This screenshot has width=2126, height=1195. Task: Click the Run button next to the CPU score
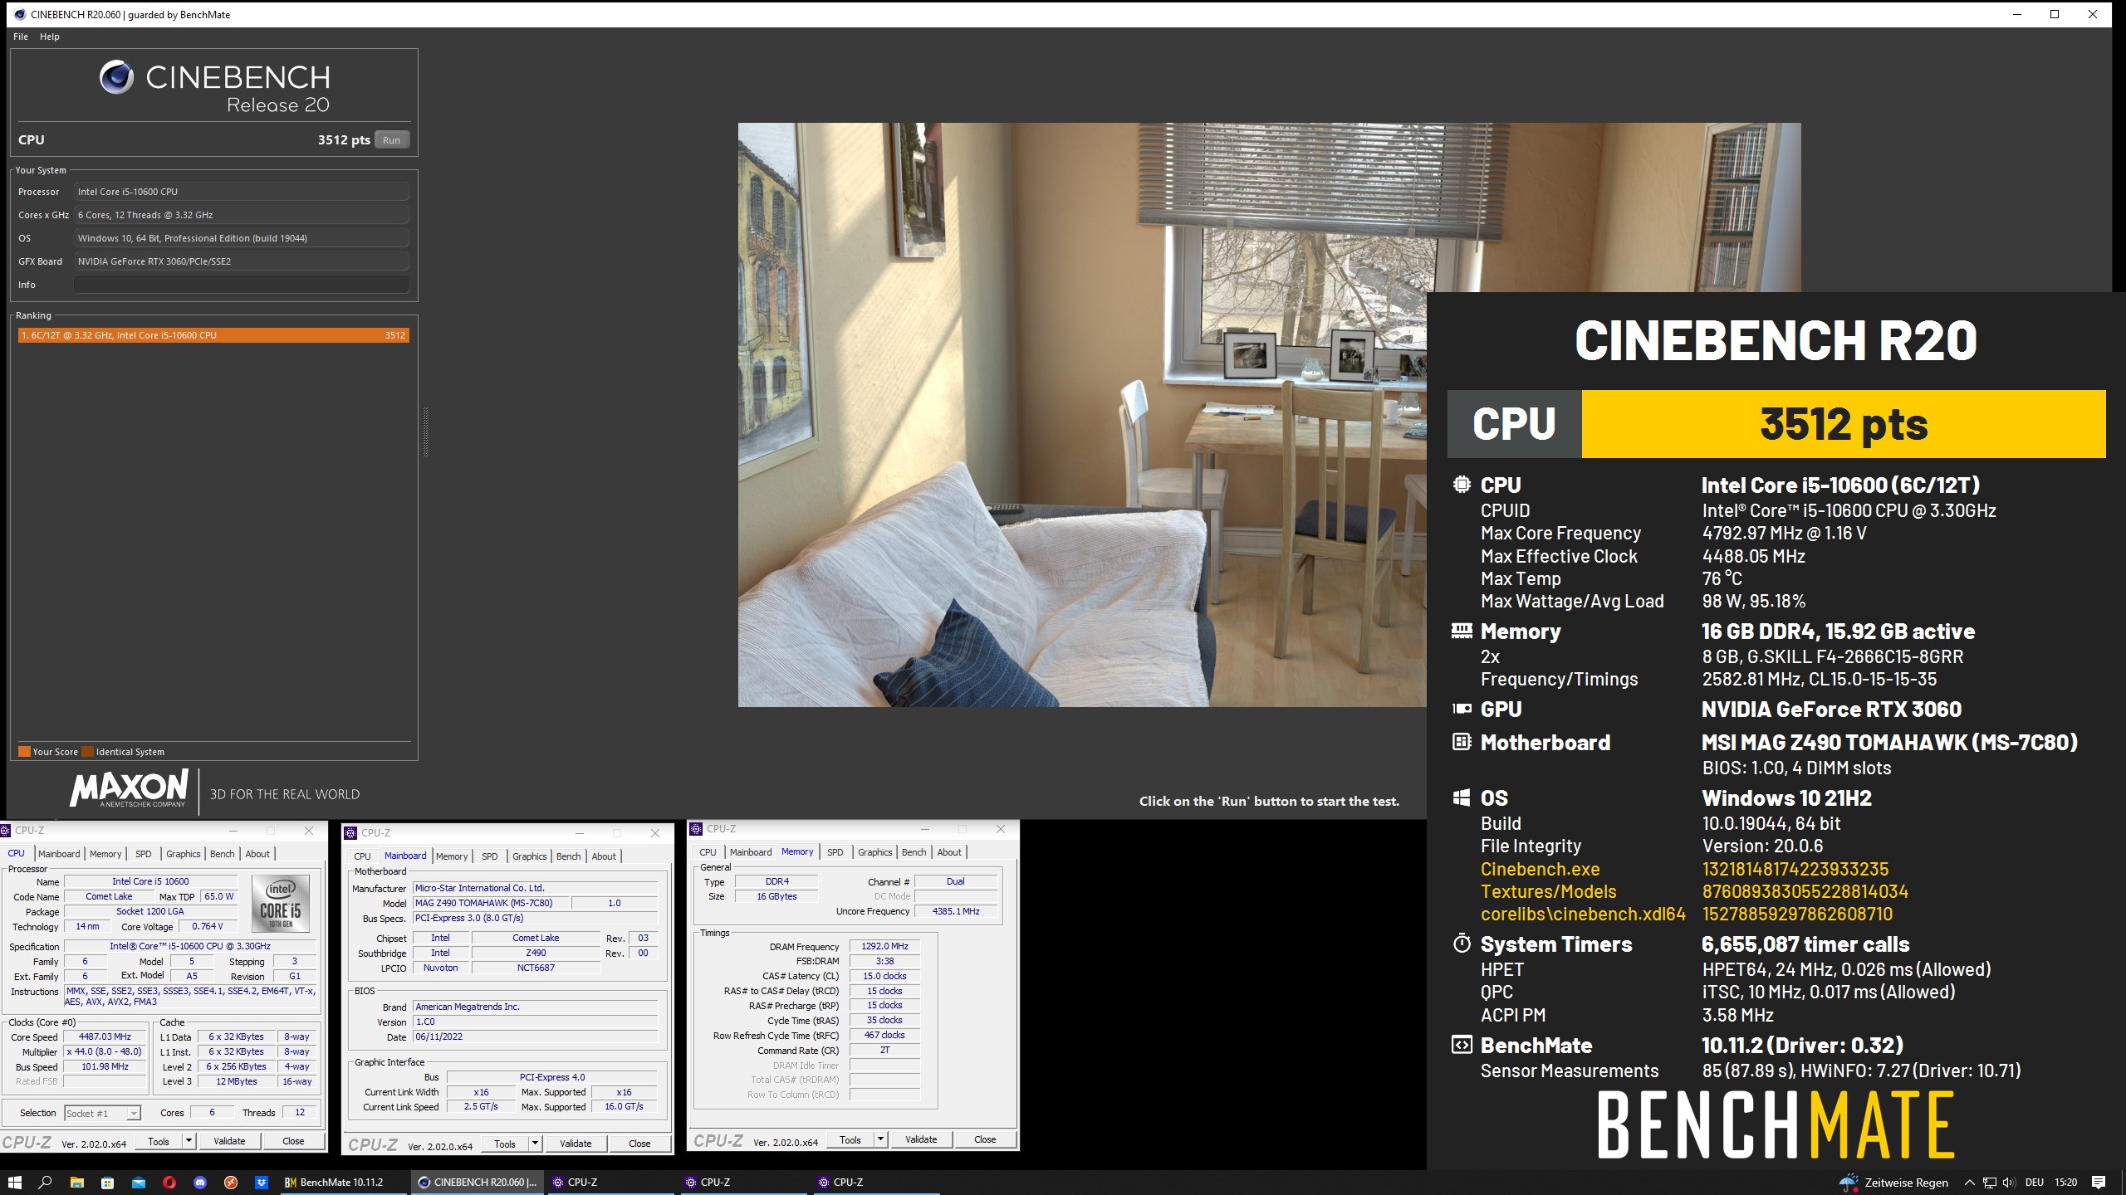tap(391, 140)
